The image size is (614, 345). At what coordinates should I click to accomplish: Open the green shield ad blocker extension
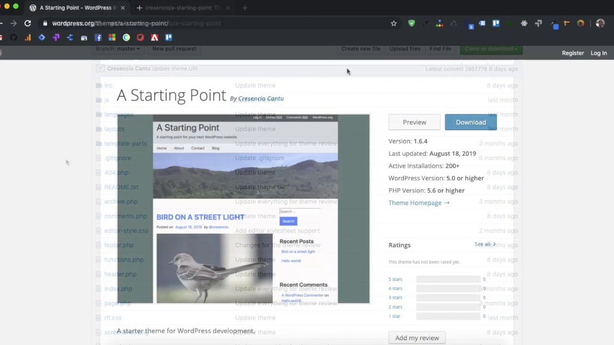click(x=412, y=23)
